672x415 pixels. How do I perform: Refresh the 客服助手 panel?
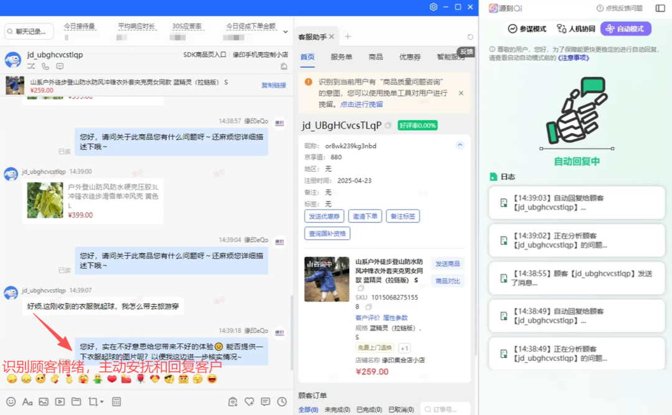[470, 37]
